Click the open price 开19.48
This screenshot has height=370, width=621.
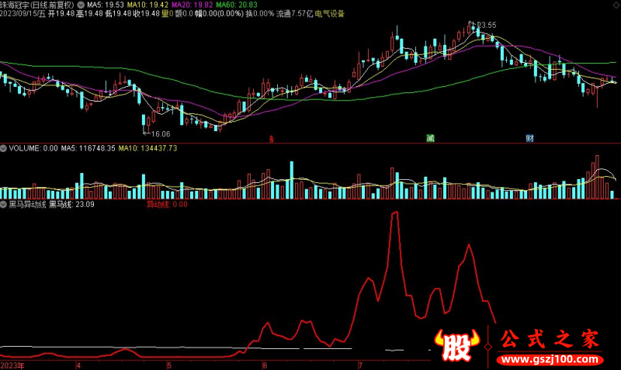61,14
